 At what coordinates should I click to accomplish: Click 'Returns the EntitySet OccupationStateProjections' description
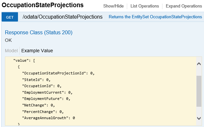pos(155,17)
